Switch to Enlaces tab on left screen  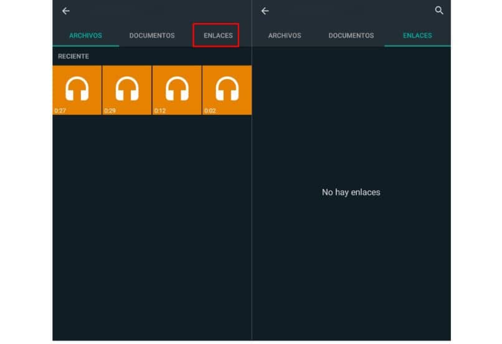tap(219, 36)
